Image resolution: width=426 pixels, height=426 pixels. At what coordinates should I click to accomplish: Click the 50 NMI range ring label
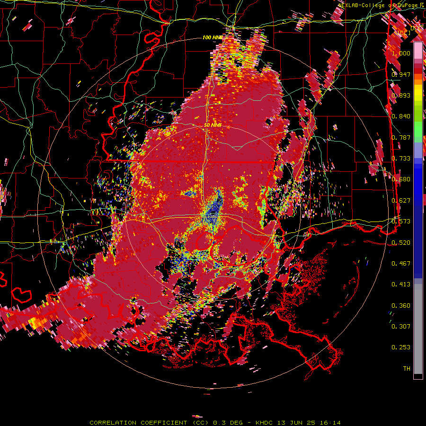click(x=213, y=125)
